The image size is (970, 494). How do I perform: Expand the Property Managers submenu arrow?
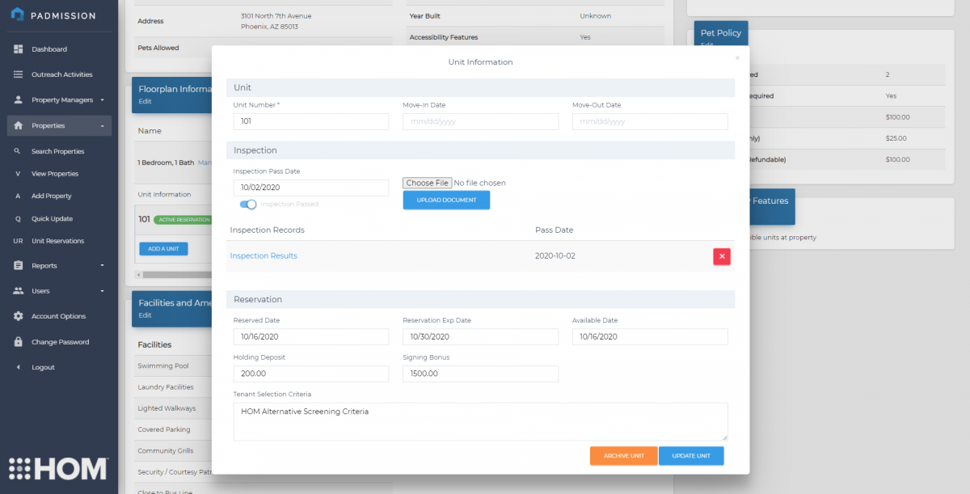103,100
